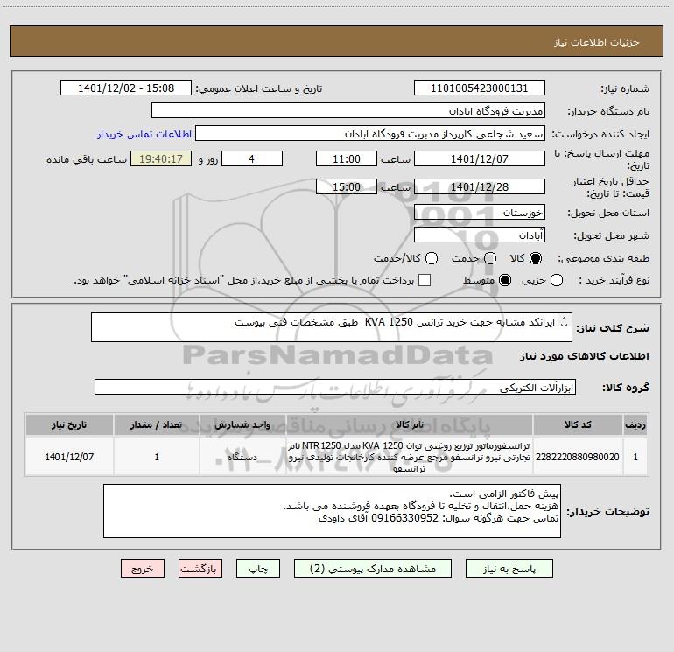
Task: Click the پاسخ به نیاز button
Action: click(x=509, y=569)
